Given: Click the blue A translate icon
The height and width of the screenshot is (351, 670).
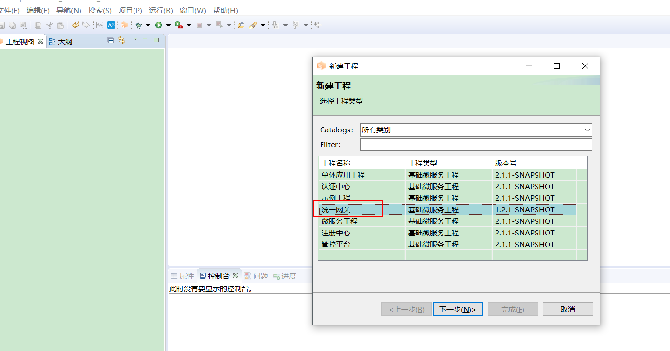Looking at the screenshot, I should point(111,25).
